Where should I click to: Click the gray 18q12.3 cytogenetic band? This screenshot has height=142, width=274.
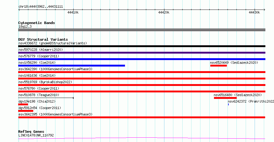pos(142,30)
